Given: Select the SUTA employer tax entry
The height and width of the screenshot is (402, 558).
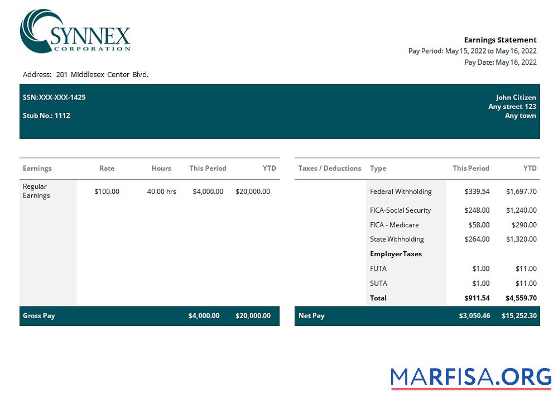Looking at the screenshot, I should [x=378, y=283].
